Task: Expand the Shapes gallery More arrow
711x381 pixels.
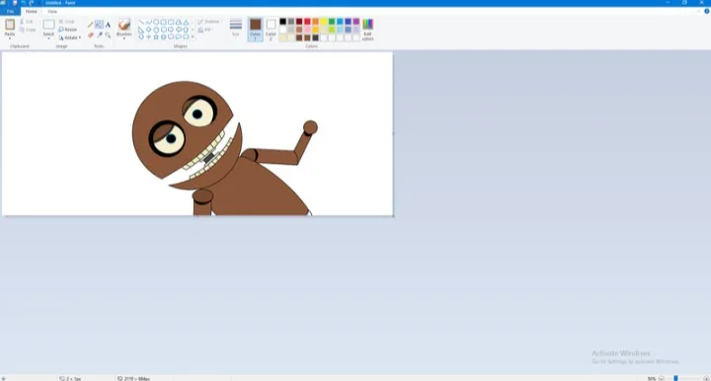Action: tap(193, 37)
